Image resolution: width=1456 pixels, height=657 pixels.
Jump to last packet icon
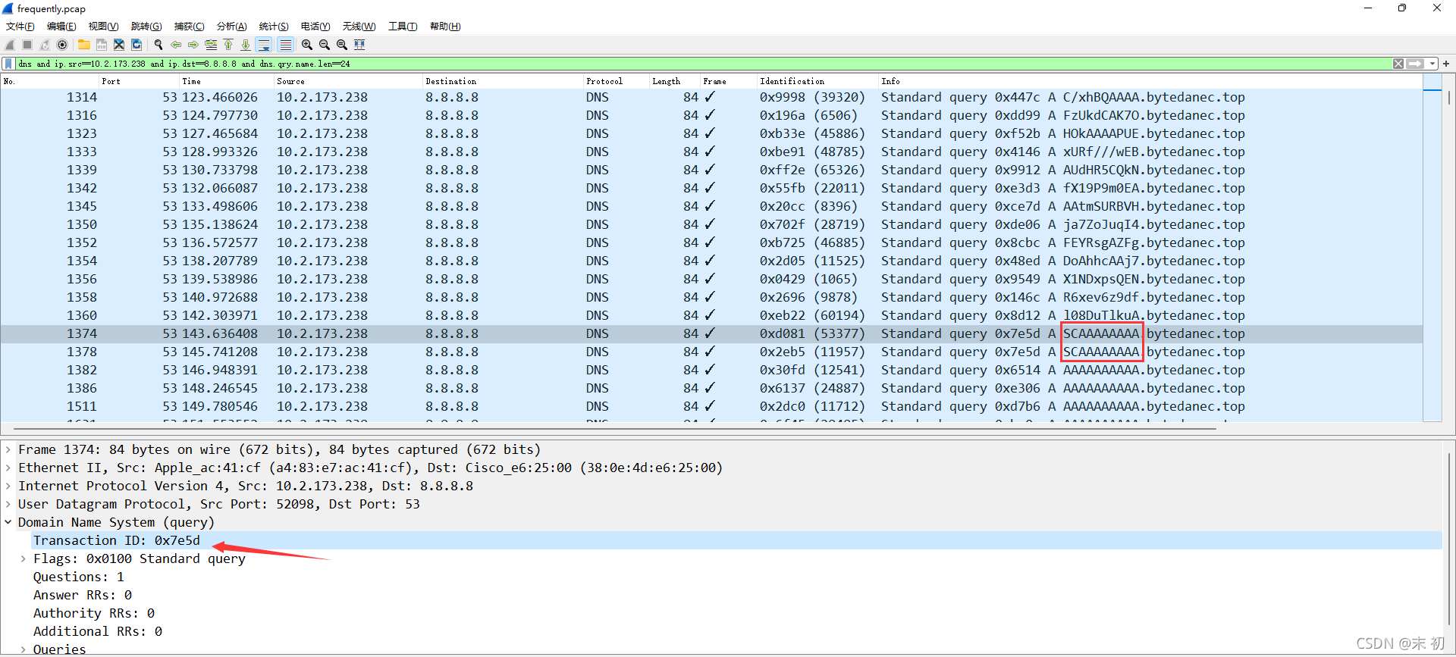[x=246, y=45]
